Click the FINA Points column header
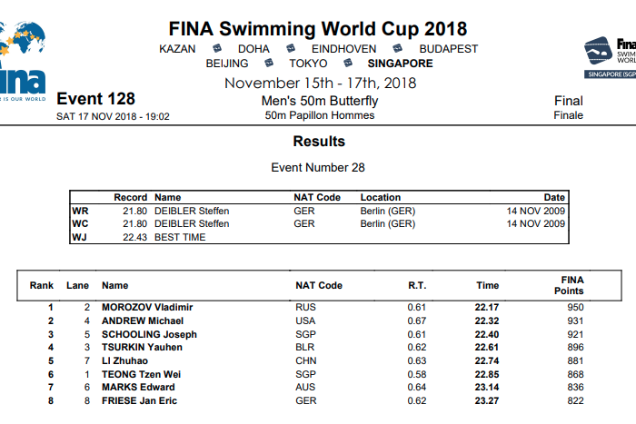636x424 pixels. tap(569, 285)
